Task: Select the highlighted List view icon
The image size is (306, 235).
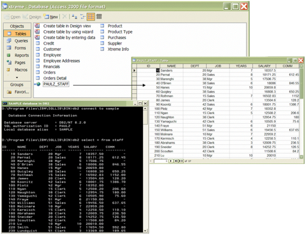Action: [91, 16]
